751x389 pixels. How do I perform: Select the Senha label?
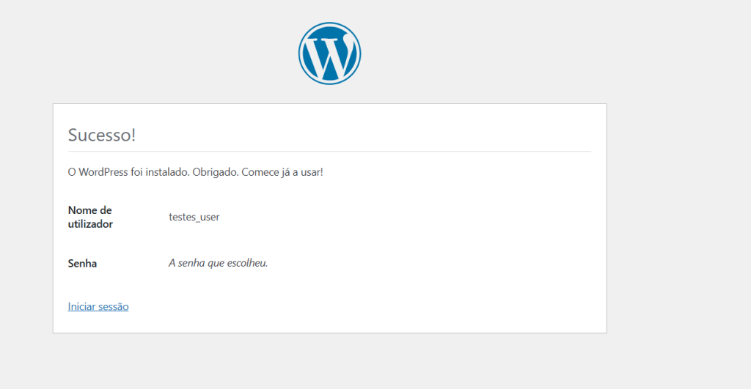point(82,263)
